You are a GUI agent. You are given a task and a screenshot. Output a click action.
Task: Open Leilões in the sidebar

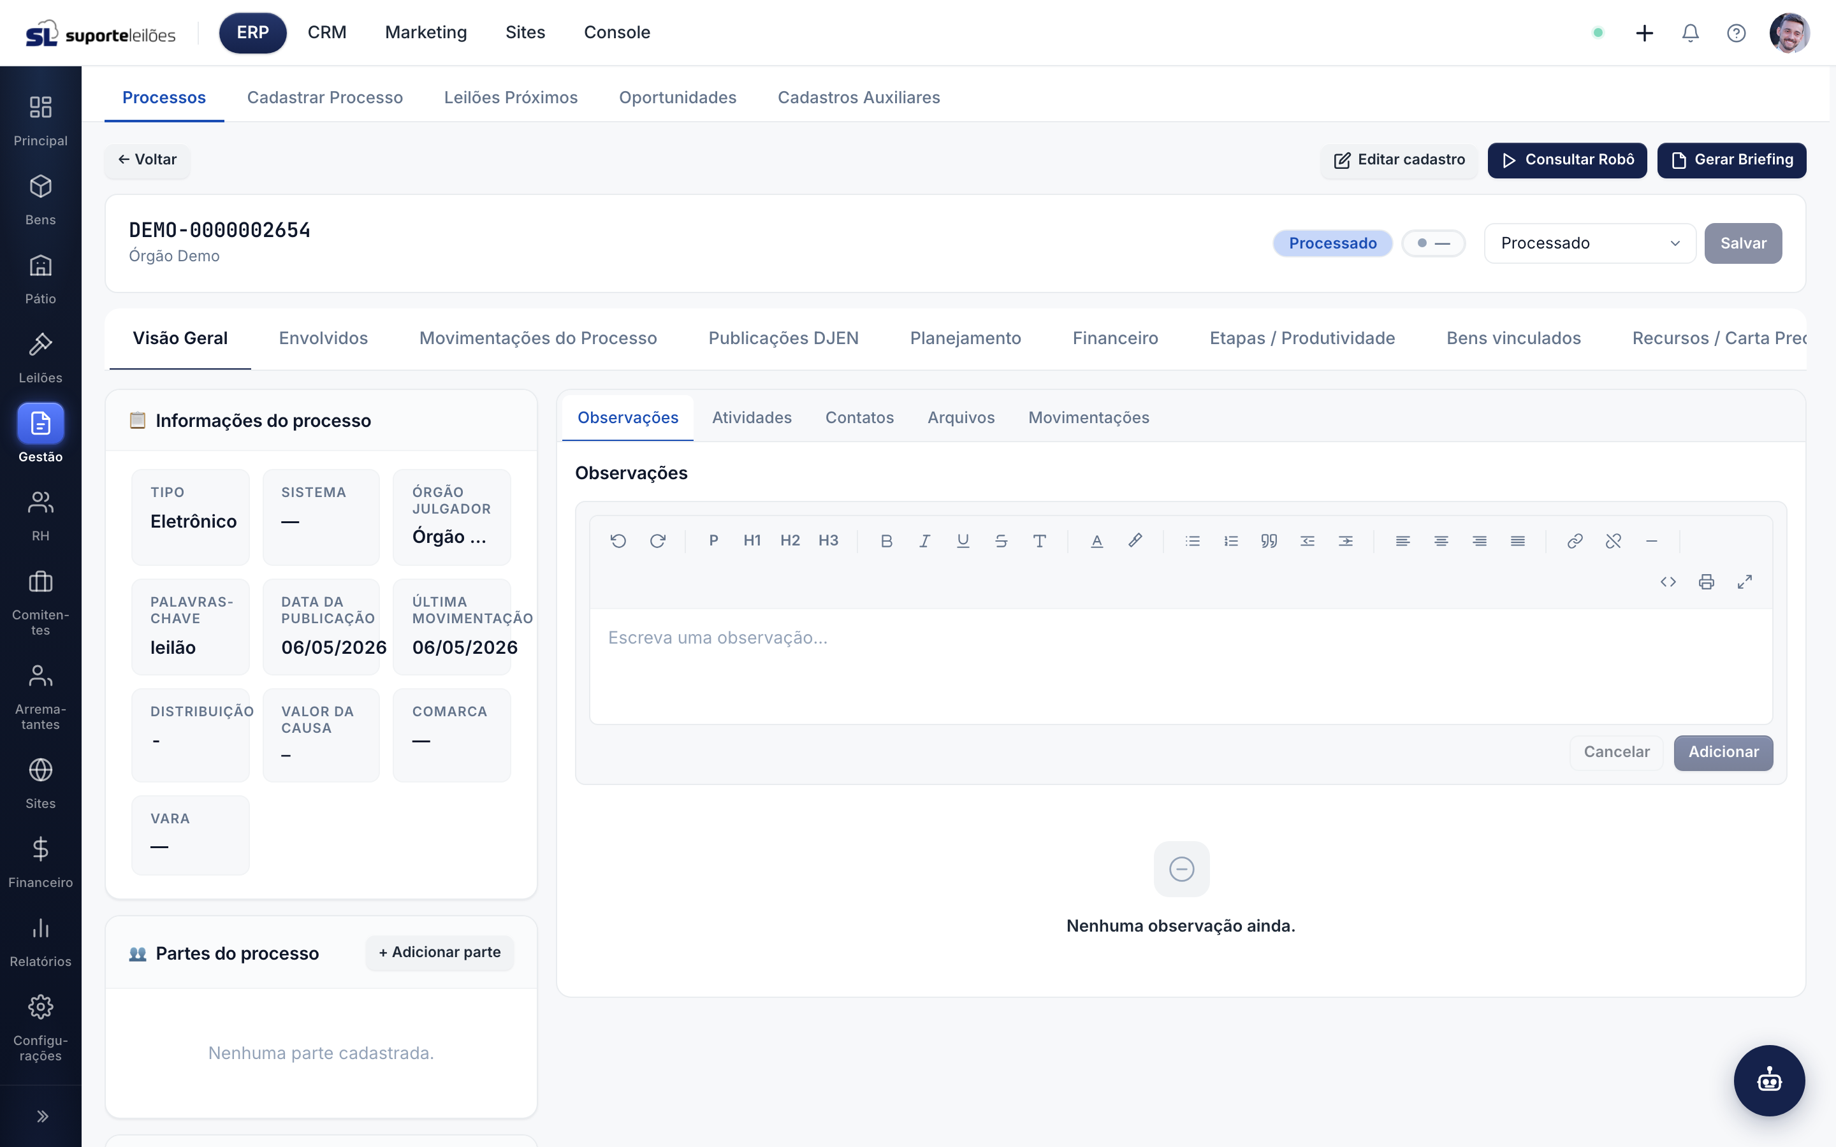(x=41, y=357)
